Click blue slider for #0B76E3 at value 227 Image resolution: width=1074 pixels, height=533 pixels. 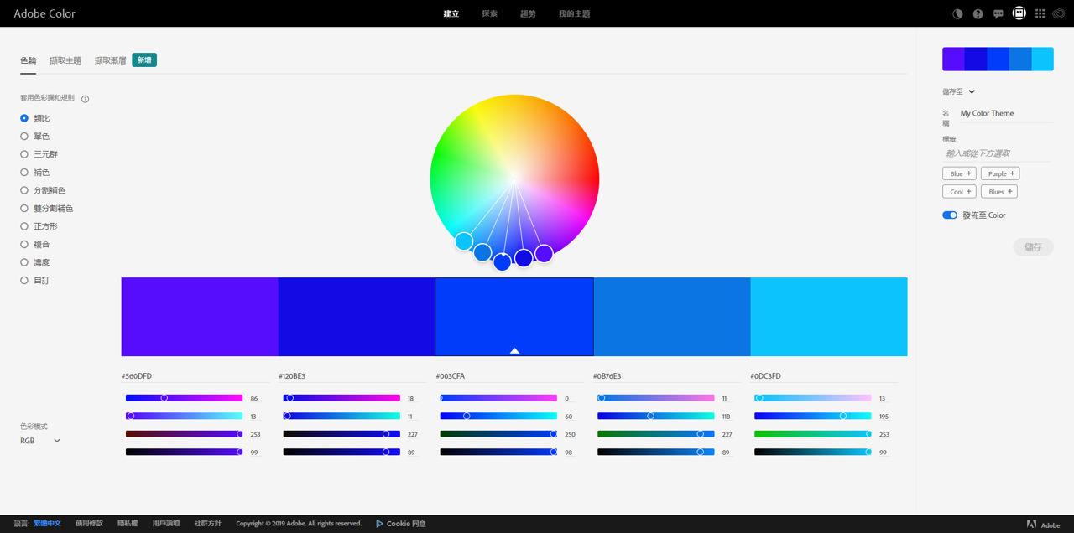tap(701, 434)
